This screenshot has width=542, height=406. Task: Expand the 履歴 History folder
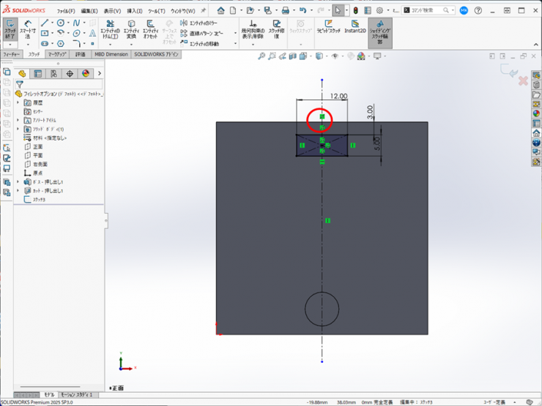coord(18,102)
